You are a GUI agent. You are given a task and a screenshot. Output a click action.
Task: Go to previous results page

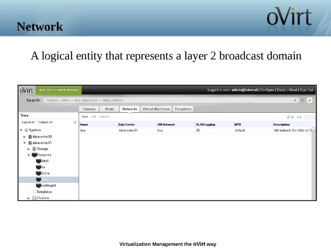[x=307, y=117]
